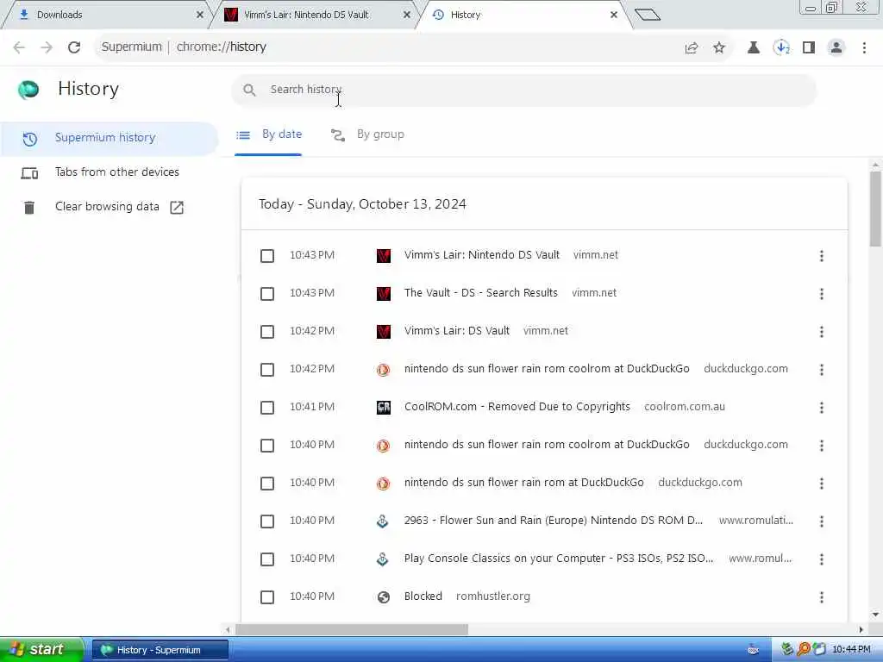Click History - Supermium taskbar button
Image resolution: width=883 pixels, height=662 pixels.
tap(160, 650)
